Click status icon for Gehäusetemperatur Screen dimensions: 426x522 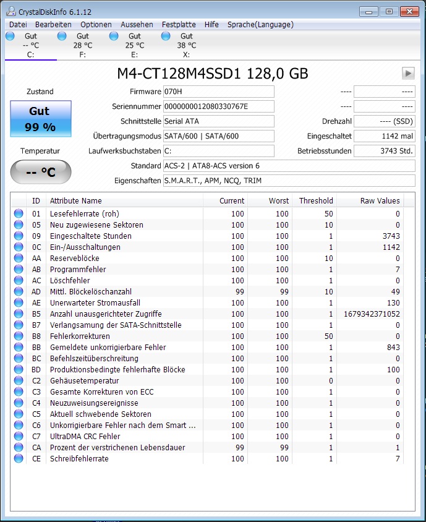point(19,380)
